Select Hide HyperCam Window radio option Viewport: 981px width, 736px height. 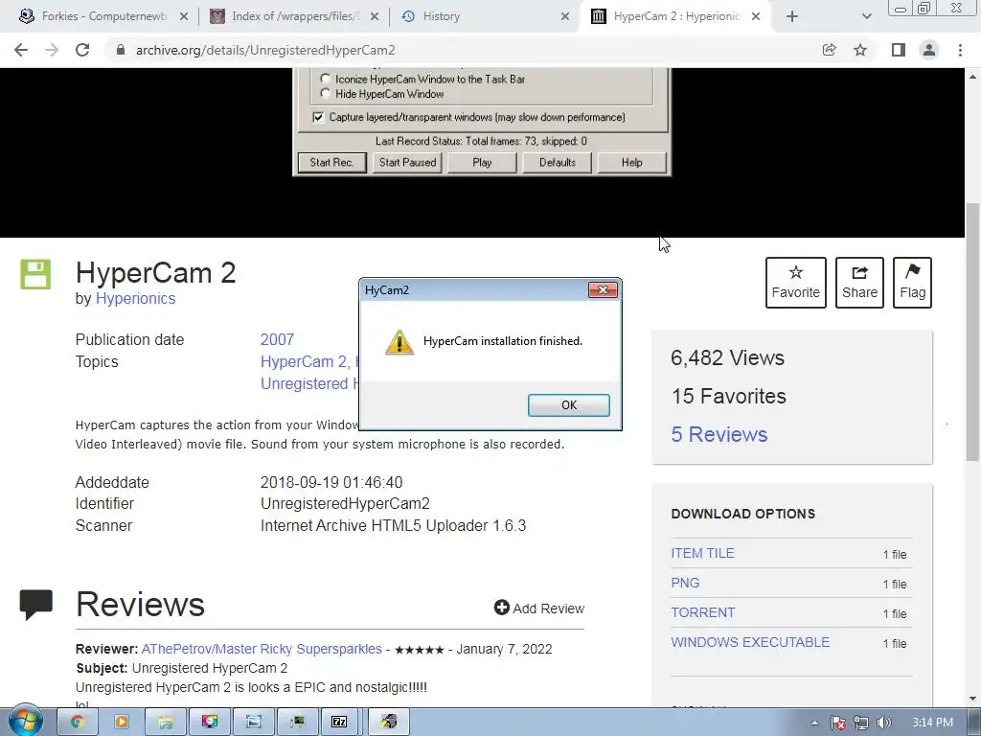pos(325,94)
